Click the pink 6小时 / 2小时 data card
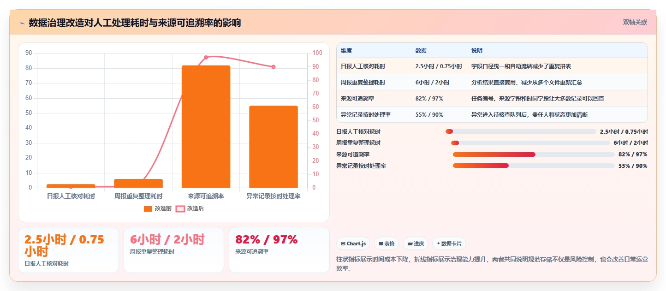The image size is (666, 291). coord(173,250)
